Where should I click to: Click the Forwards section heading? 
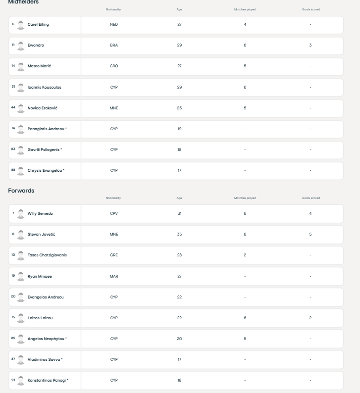(x=21, y=191)
